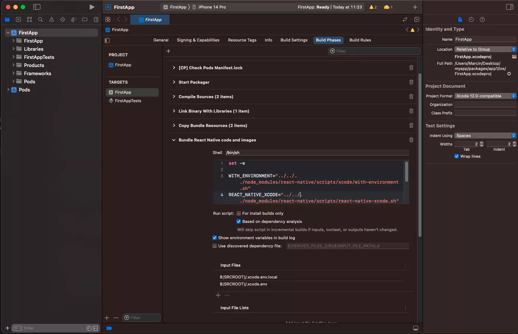Switch to Signing & Capabilities tab

click(198, 40)
